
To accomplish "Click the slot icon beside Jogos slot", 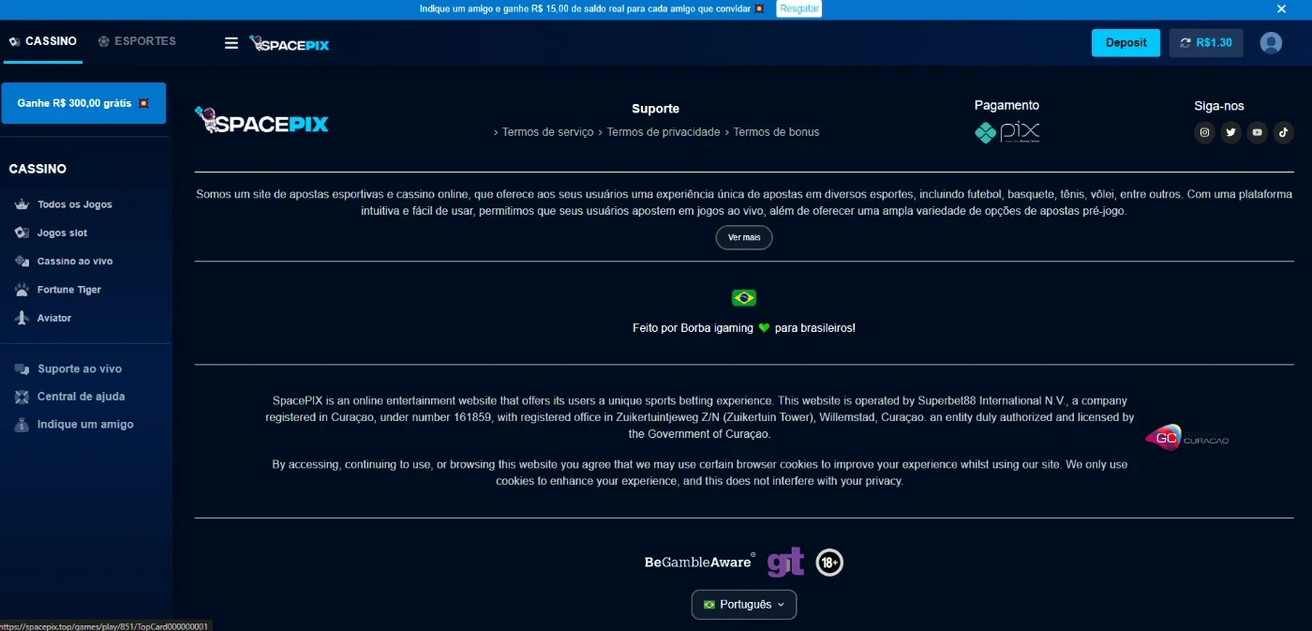I will coord(22,233).
